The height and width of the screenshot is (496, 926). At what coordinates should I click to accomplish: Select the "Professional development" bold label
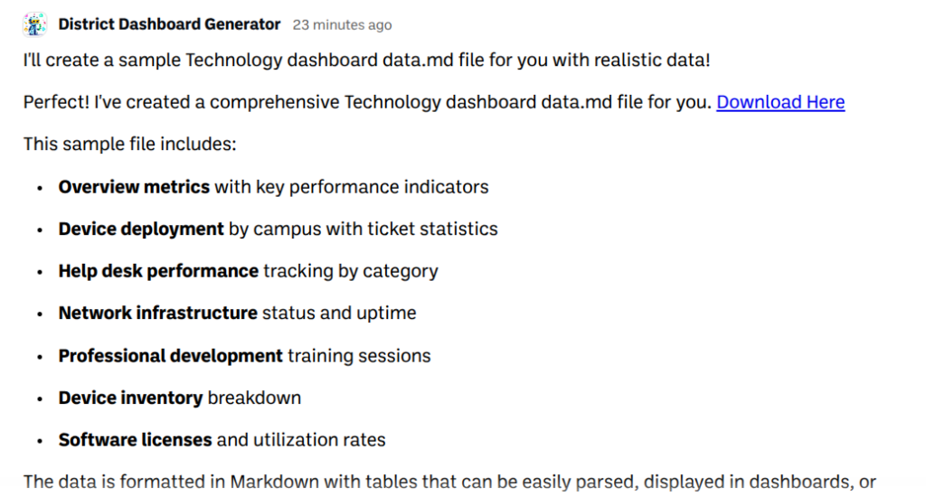tap(171, 356)
